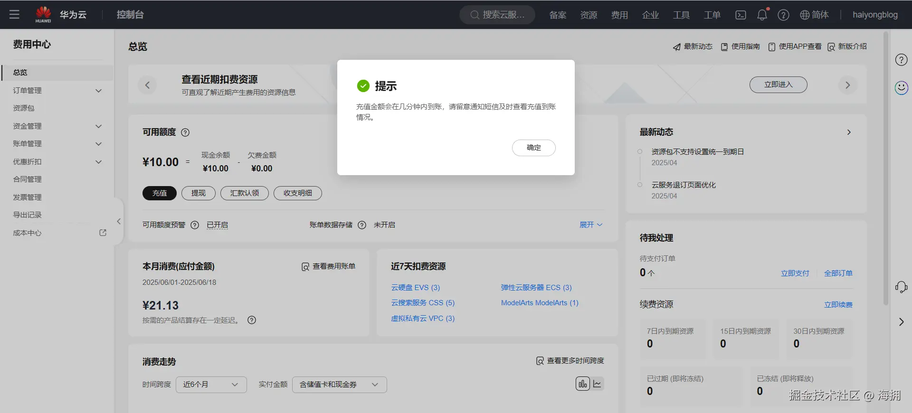Open 查看更多时间跨度

[x=570, y=361]
